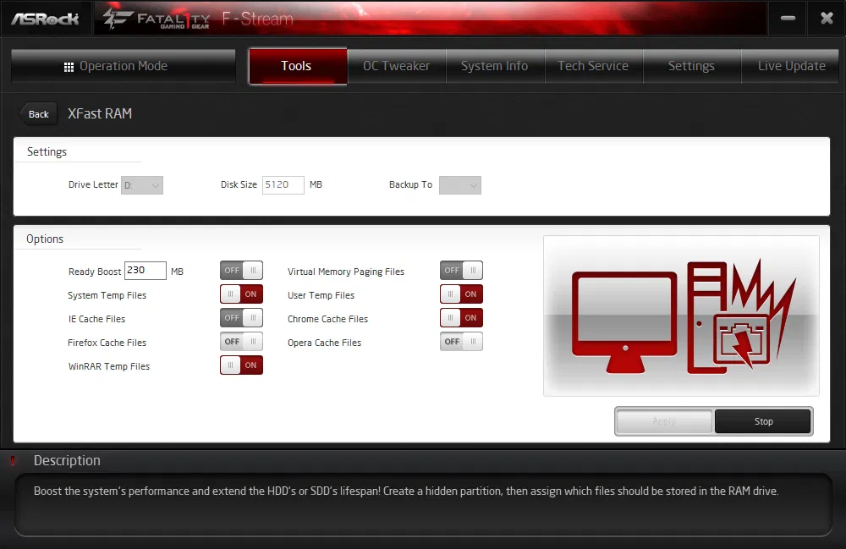Close the F-Stream window
The width and height of the screenshot is (846, 549).
pos(827,19)
